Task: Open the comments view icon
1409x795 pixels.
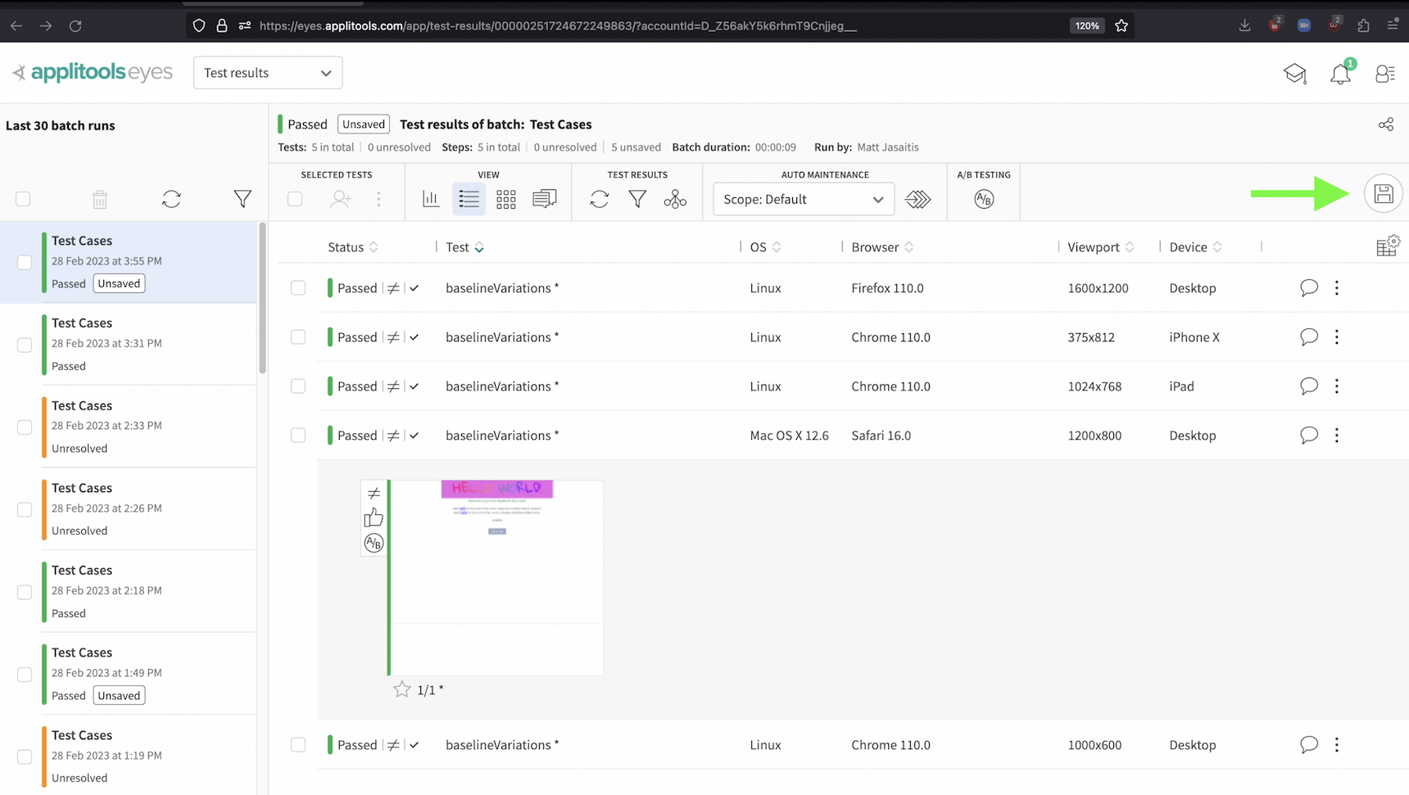Action: (x=544, y=199)
